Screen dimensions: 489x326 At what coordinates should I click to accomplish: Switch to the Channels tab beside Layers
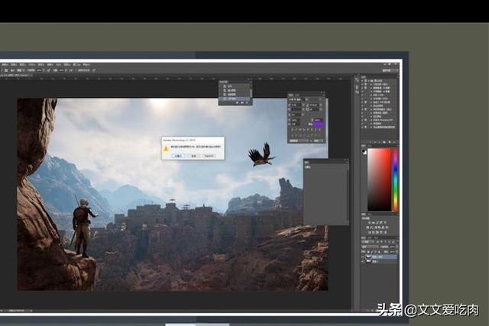pos(370,237)
